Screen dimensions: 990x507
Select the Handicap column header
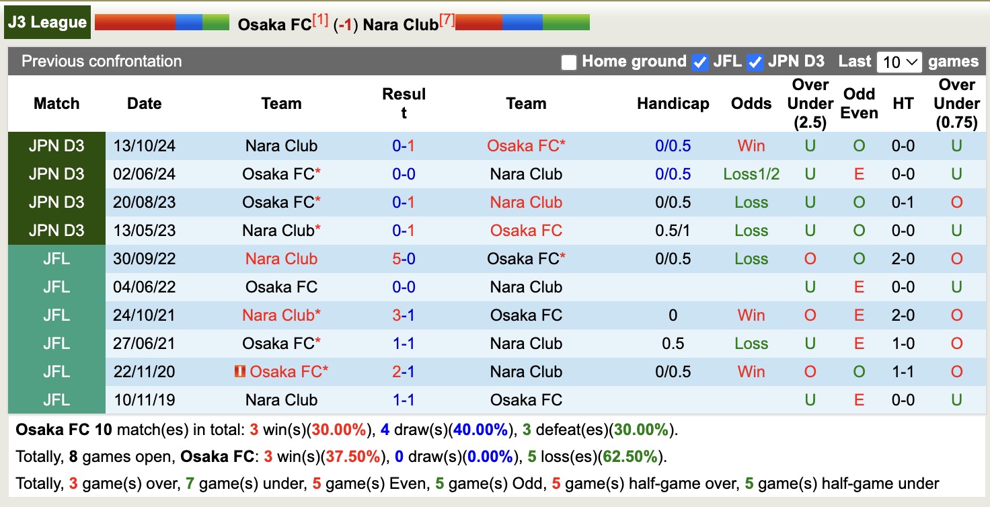[x=673, y=104]
